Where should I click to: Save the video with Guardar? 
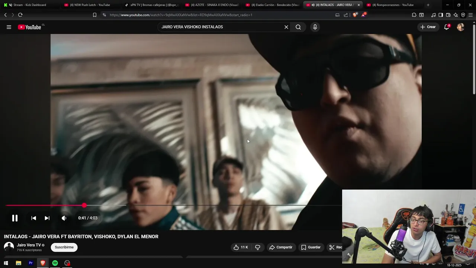point(311,247)
